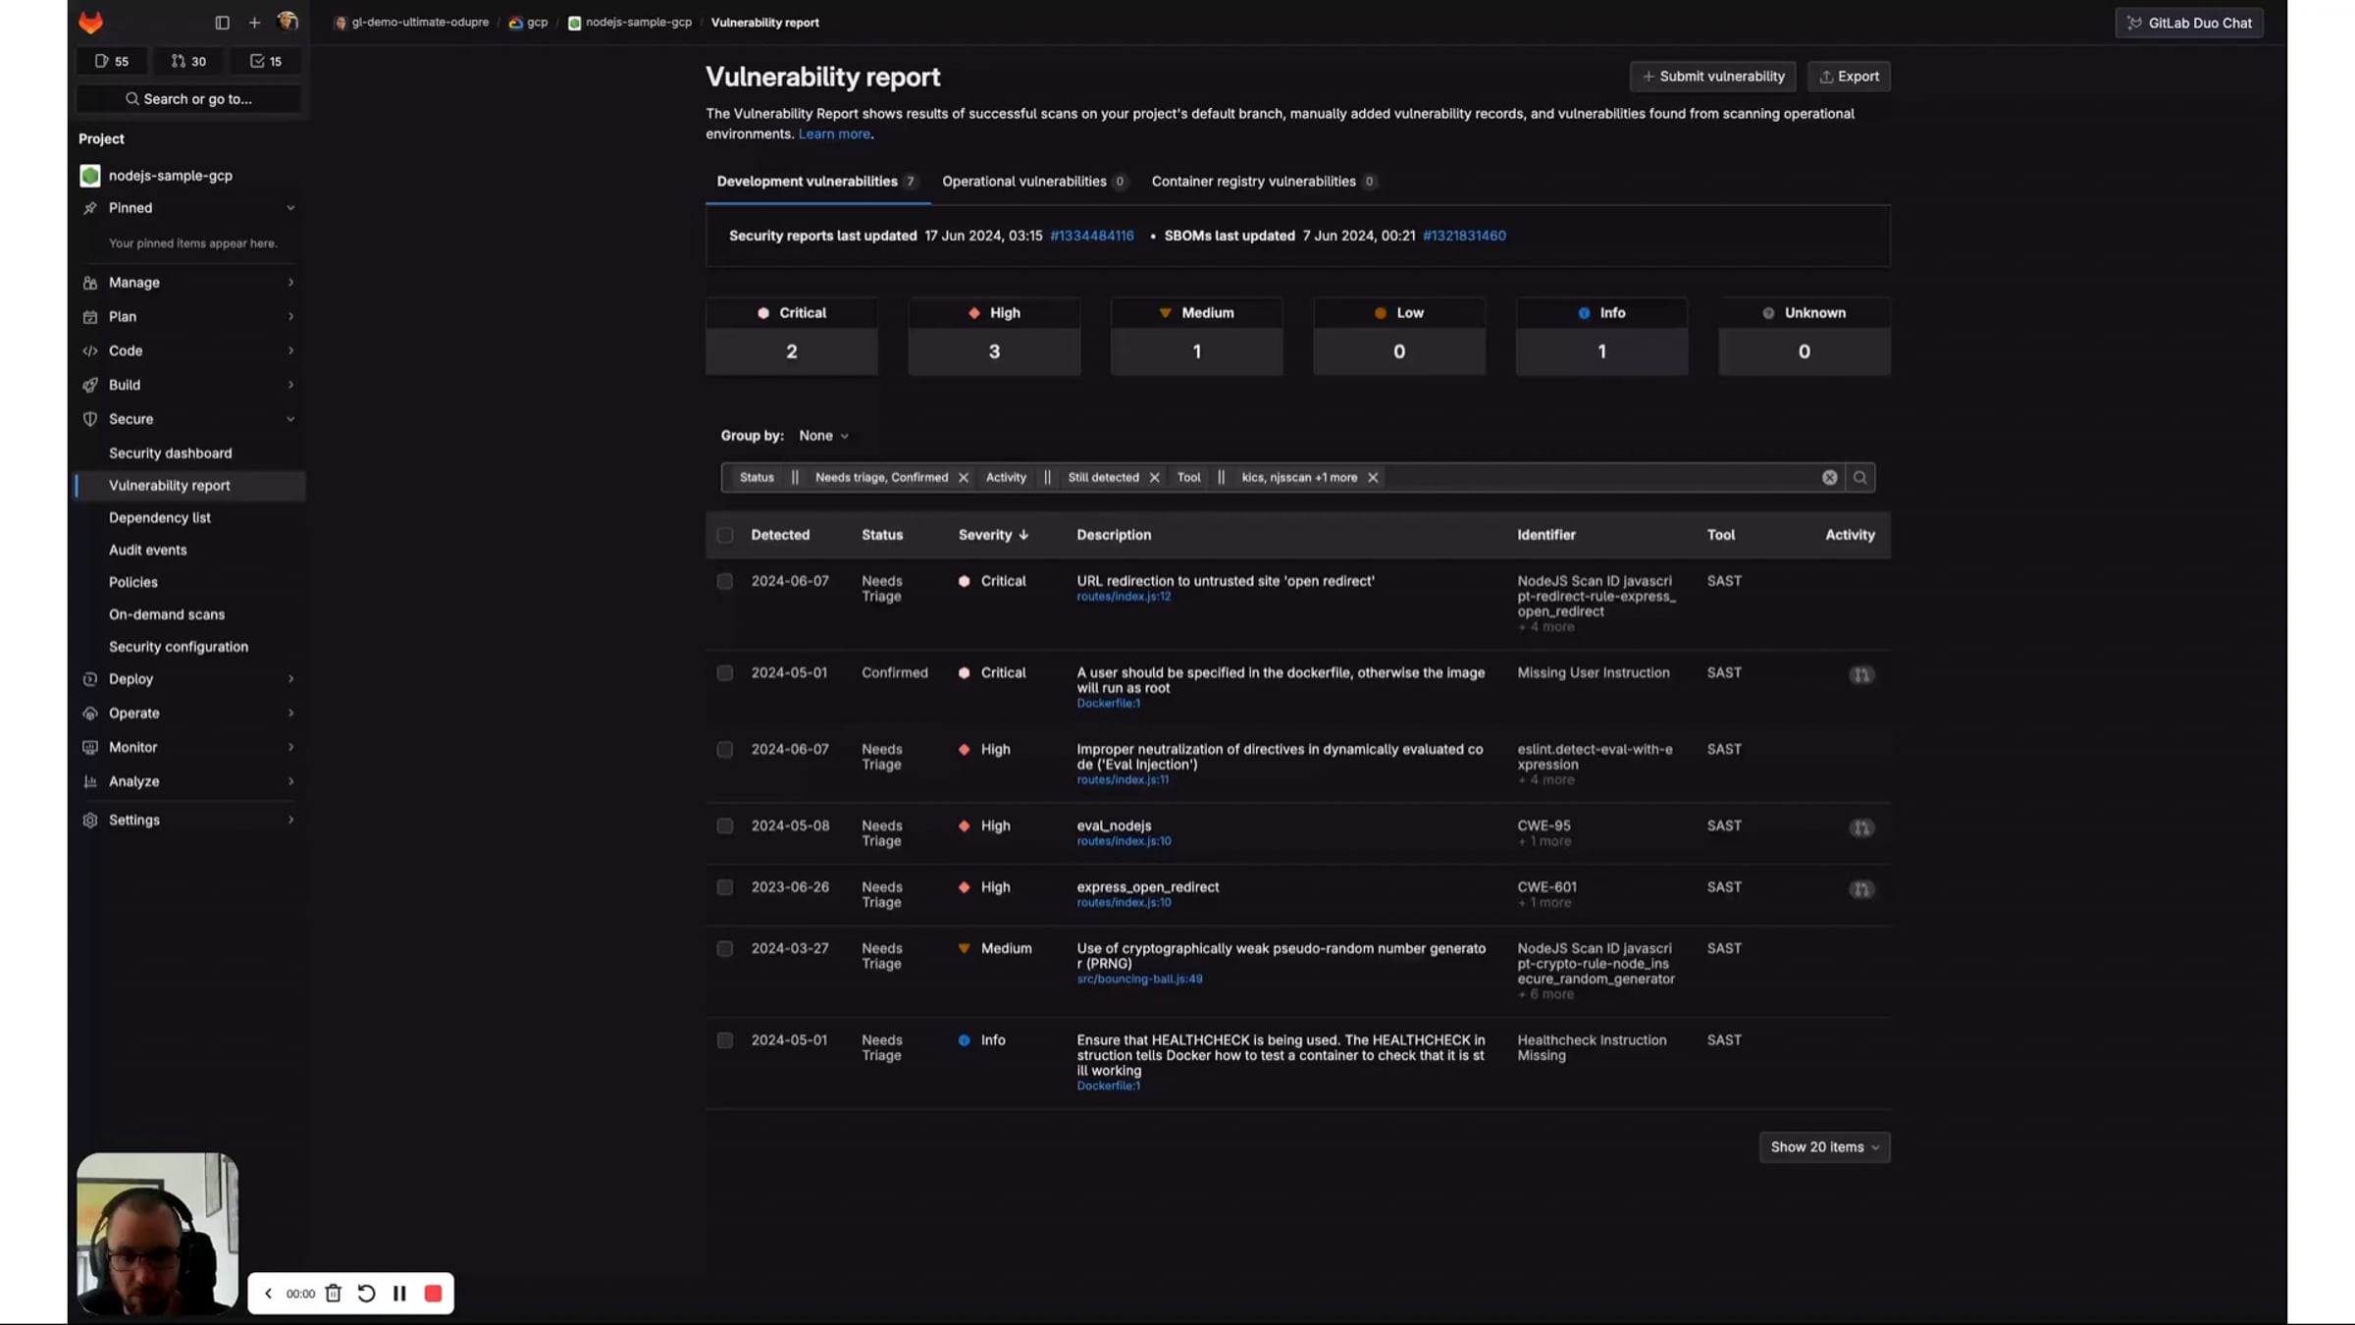Click the plus create-new icon

[254, 22]
